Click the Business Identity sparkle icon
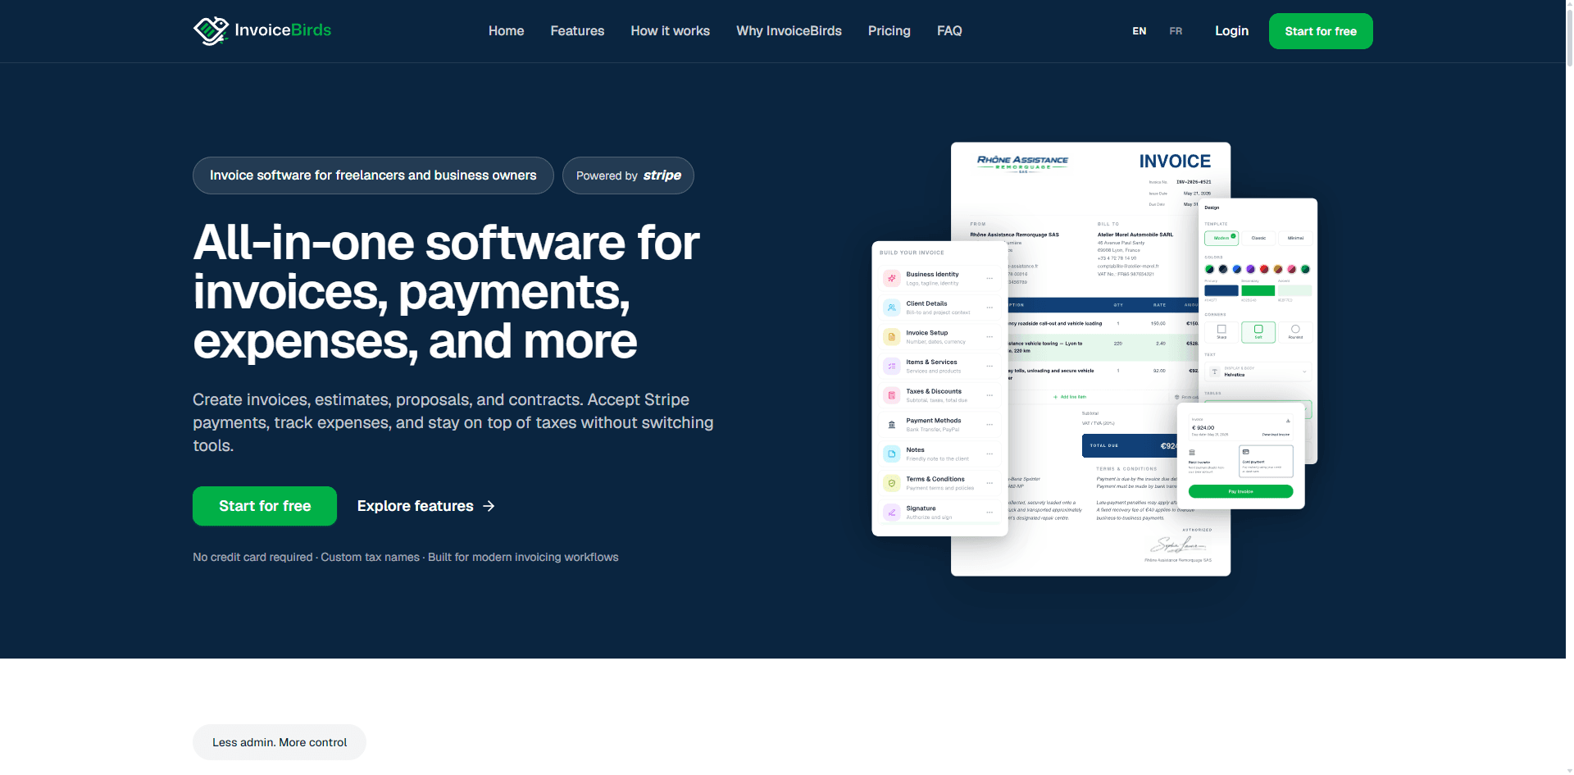 pos(892,278)
